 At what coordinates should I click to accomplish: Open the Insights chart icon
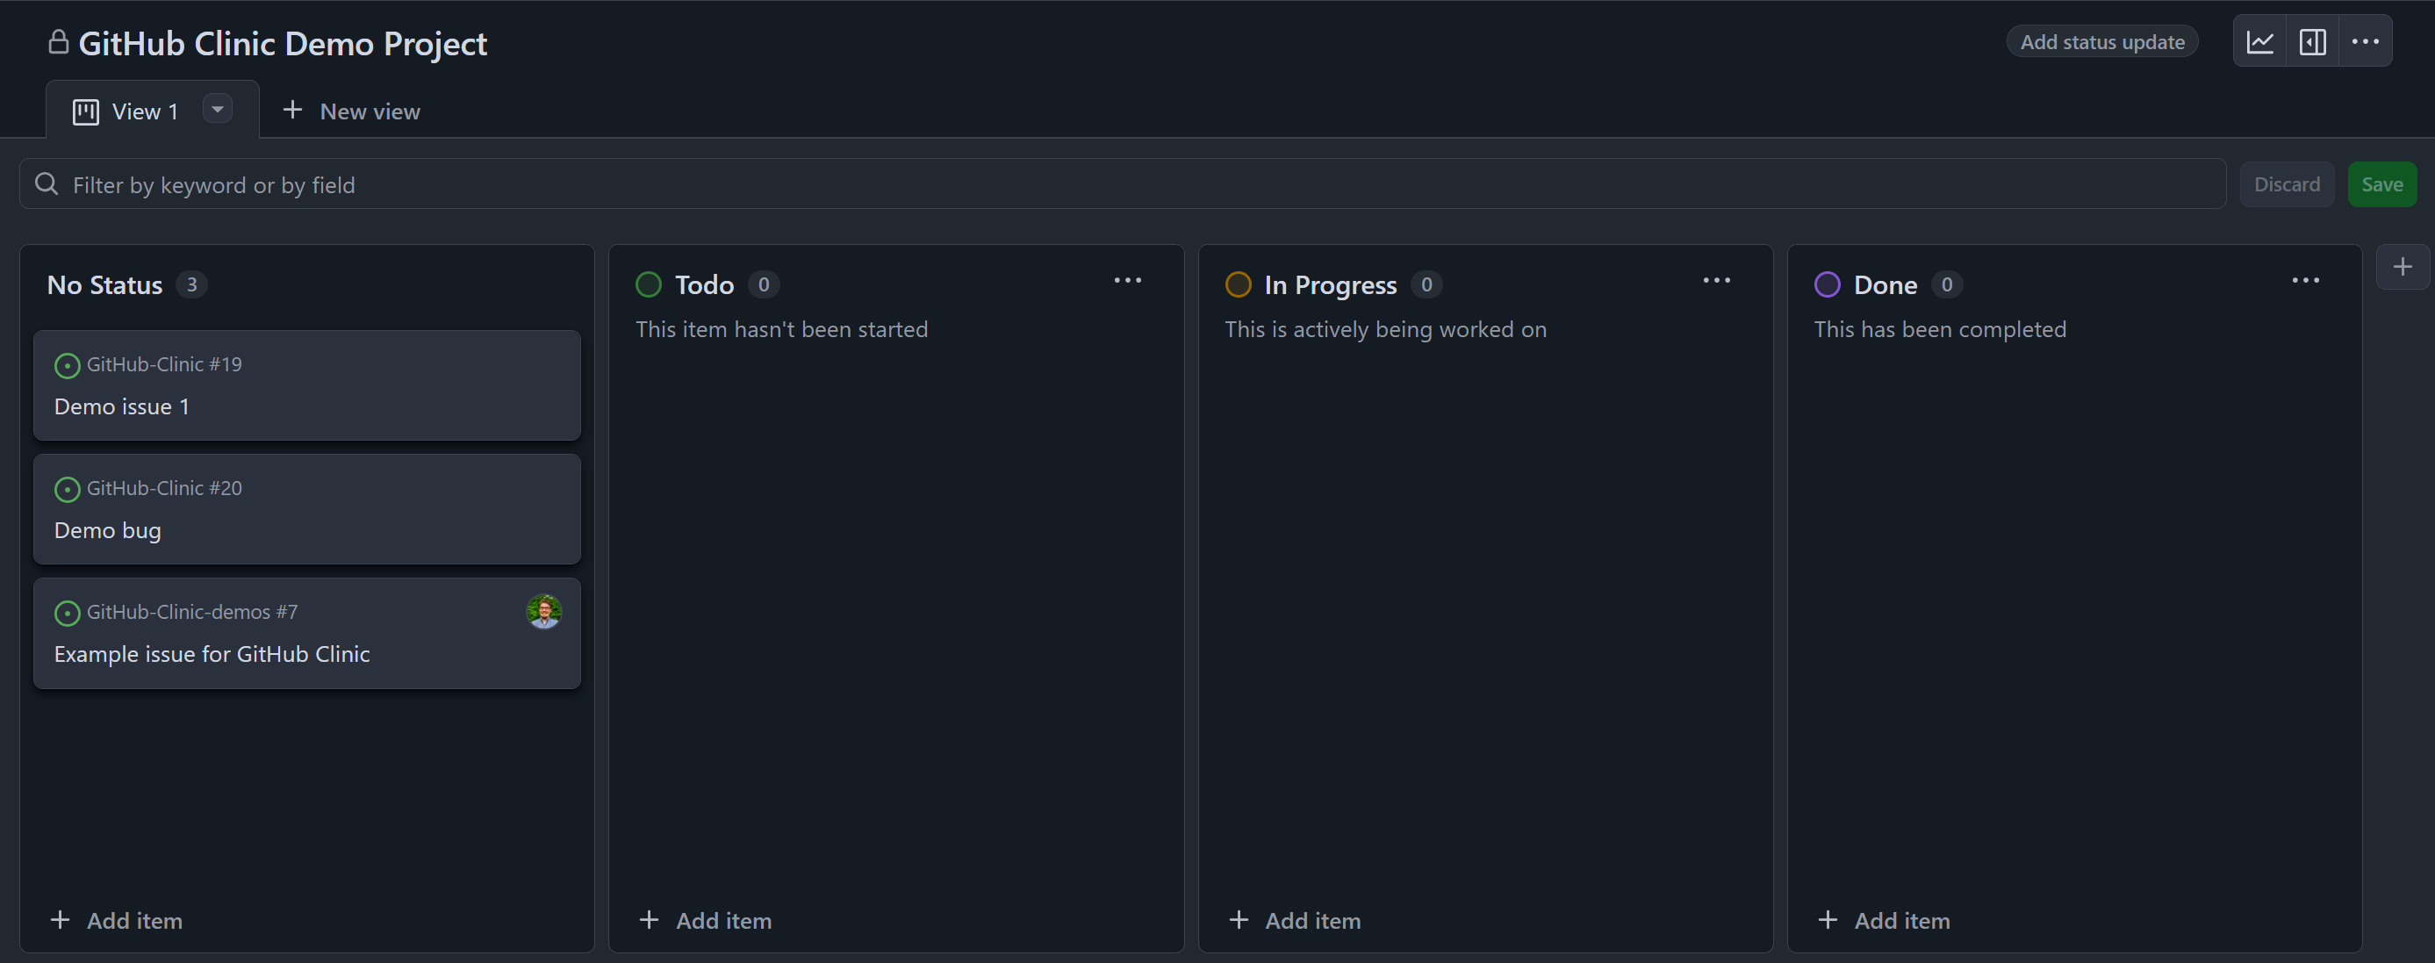pos(2259,41)
